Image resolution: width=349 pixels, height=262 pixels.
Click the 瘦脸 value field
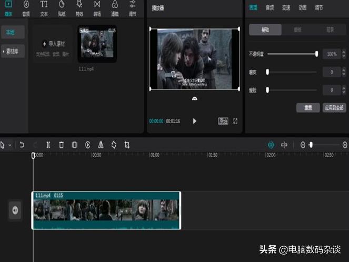332,90
